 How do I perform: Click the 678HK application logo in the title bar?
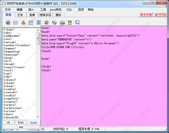(4, 4)
